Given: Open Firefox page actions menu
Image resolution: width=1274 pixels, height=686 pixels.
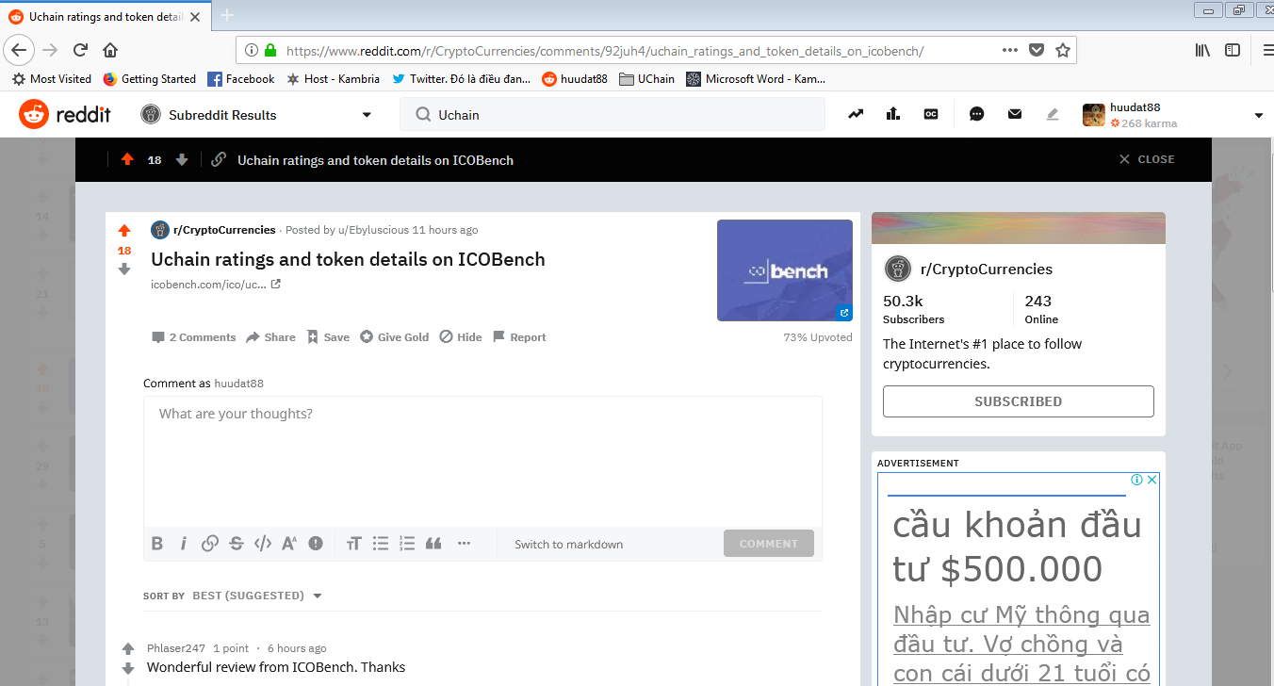Looking at the screenshot, I should point(1010,50).
